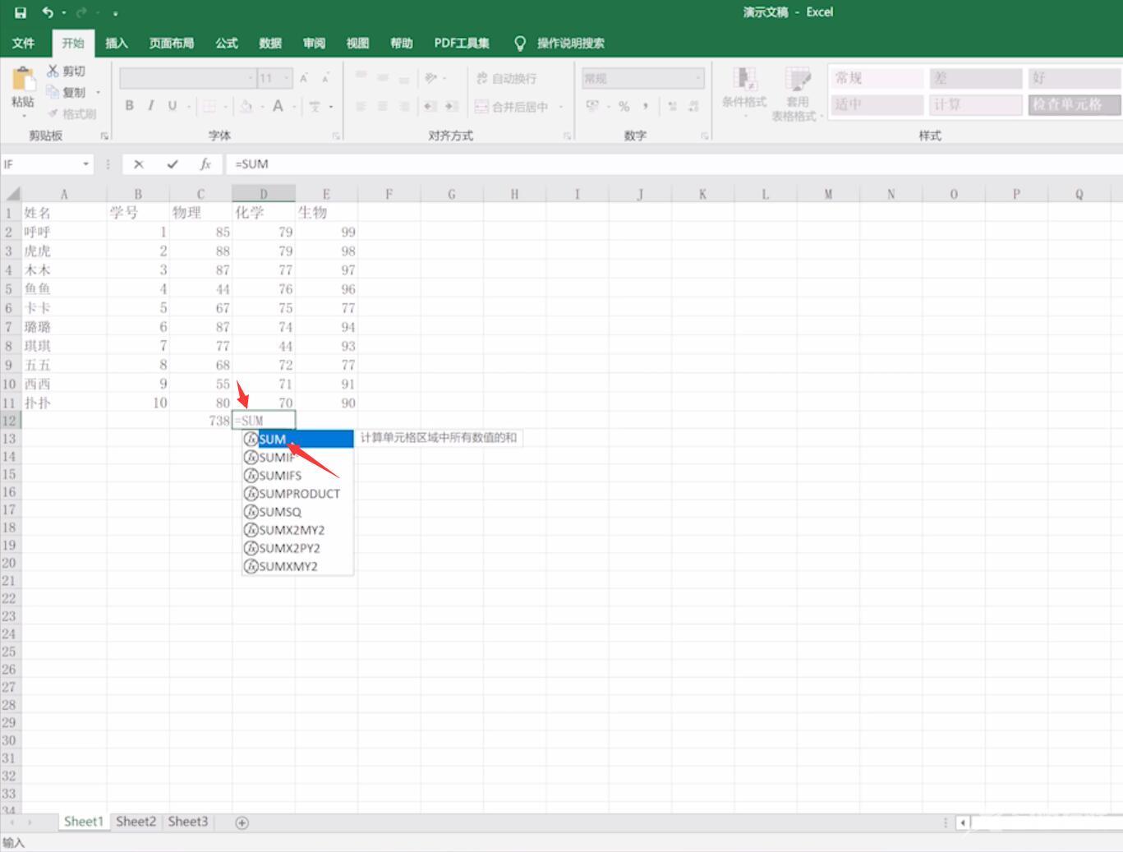
Task: Switch to Sheet3 tab
Action: [188, 822]
